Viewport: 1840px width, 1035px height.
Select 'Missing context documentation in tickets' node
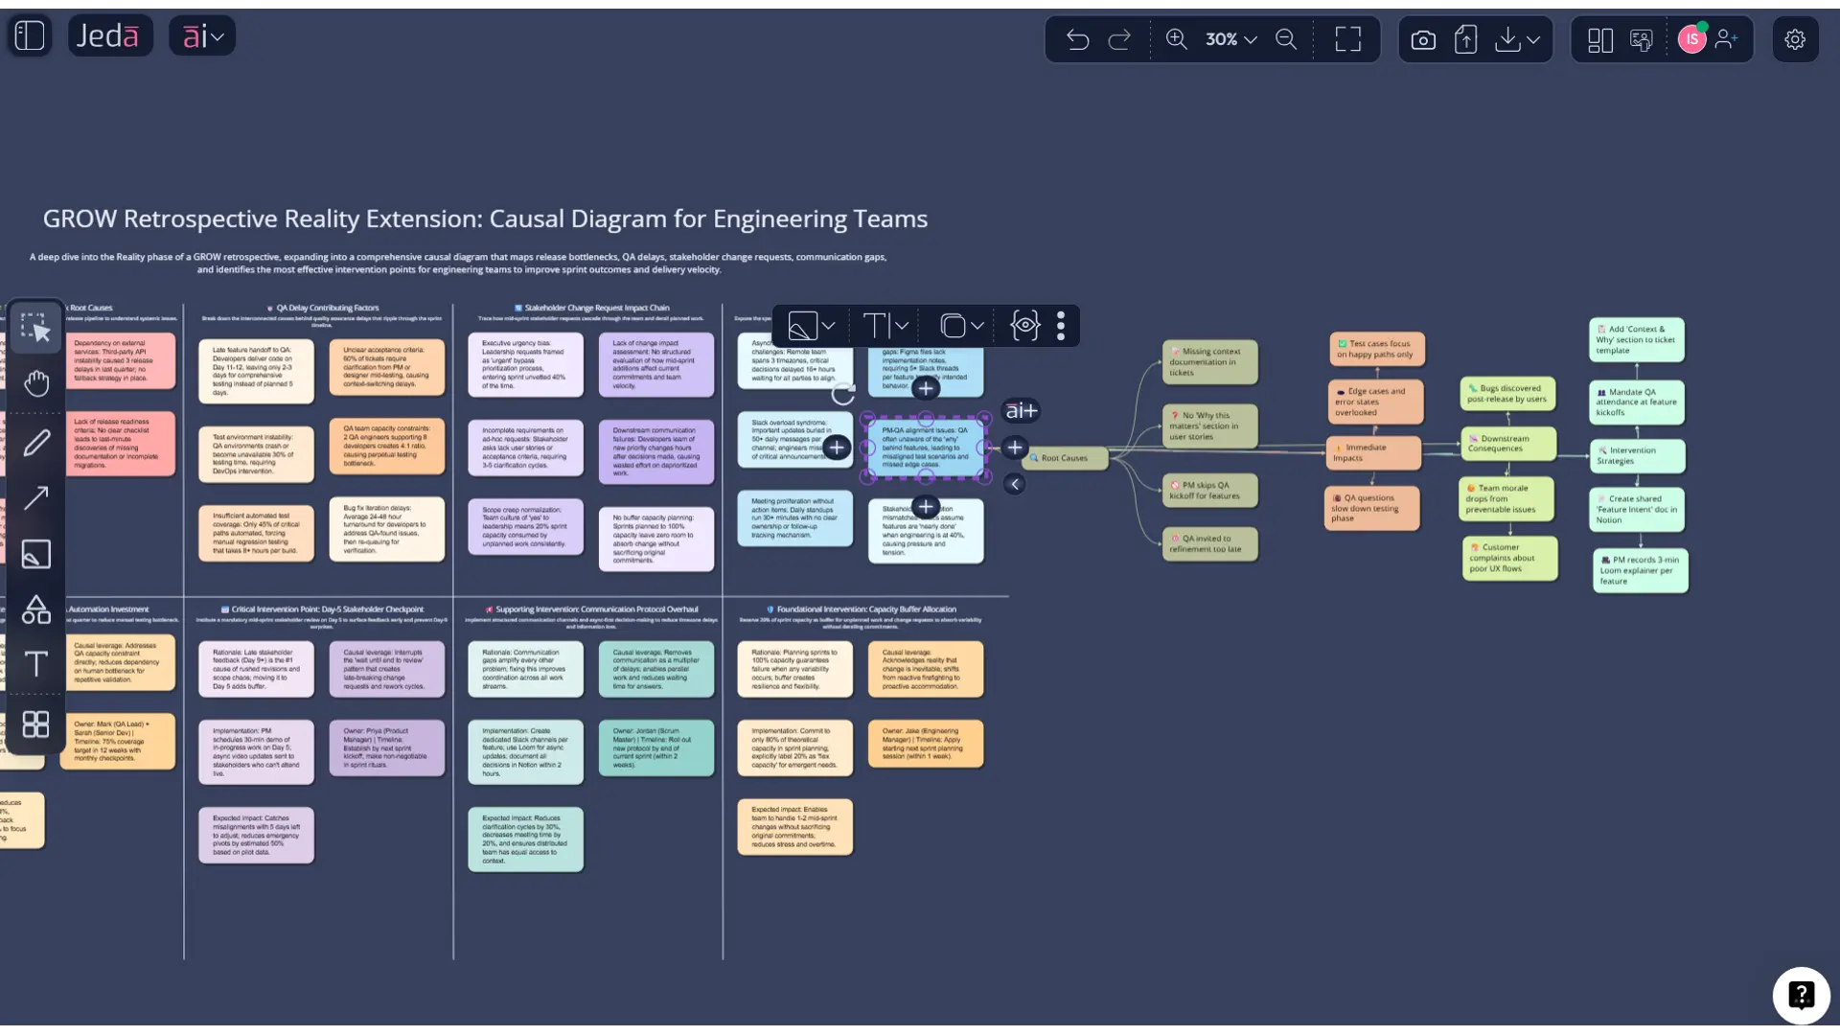(x=1209, y=362)
